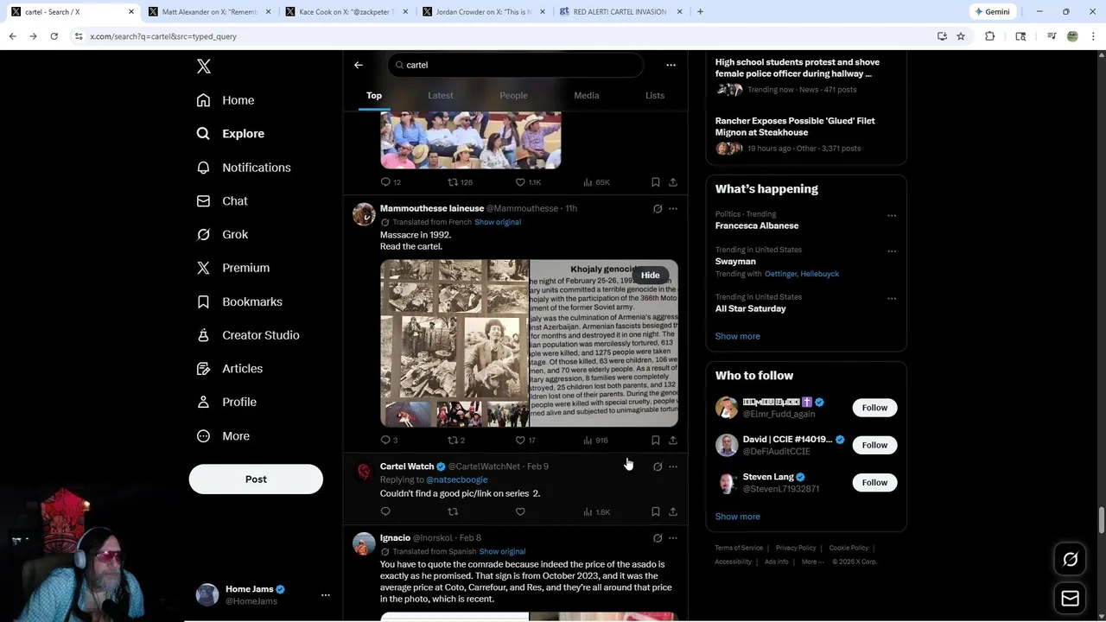Open more options for All Star Saturday trend
This screenshot has height=622, width=1106.
[x=892, y=299]
